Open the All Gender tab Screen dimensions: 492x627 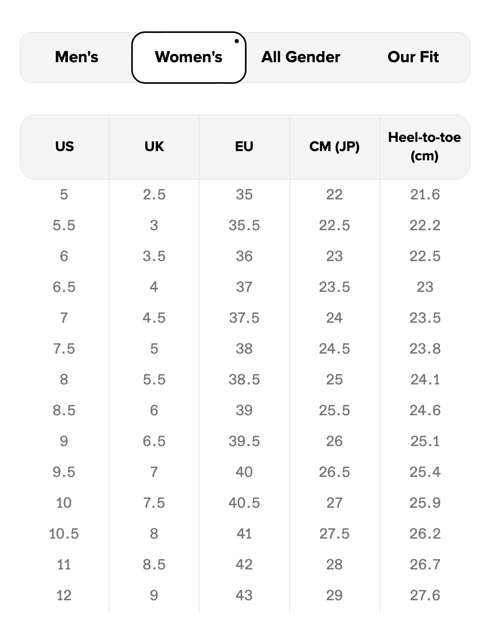pos(301,57)
